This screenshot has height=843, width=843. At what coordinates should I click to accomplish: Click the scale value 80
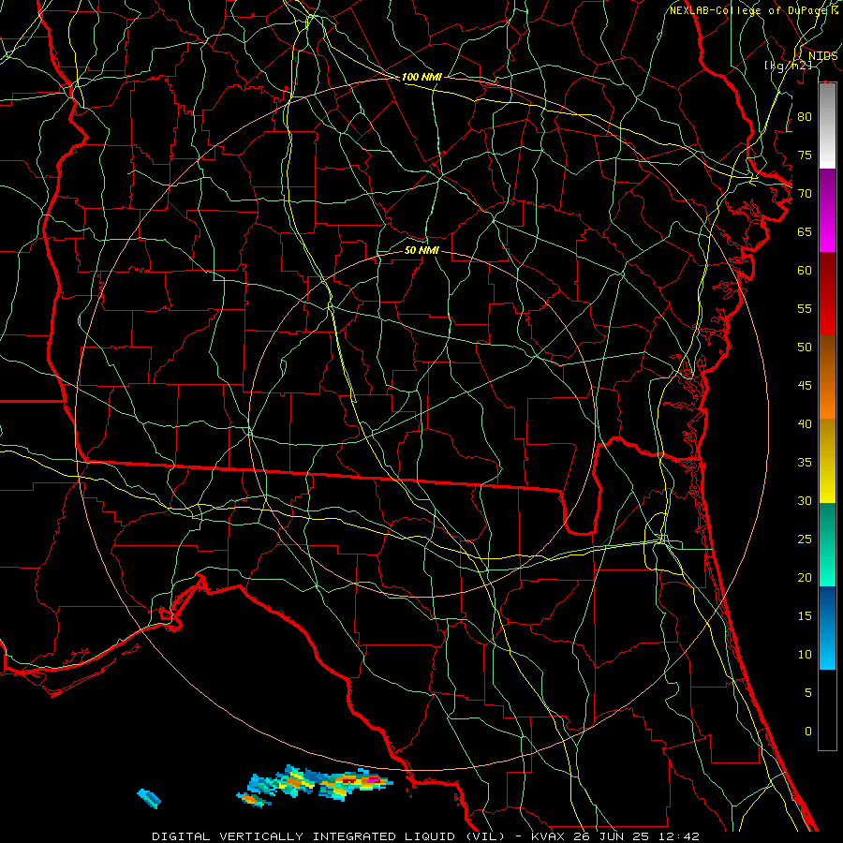805,117
